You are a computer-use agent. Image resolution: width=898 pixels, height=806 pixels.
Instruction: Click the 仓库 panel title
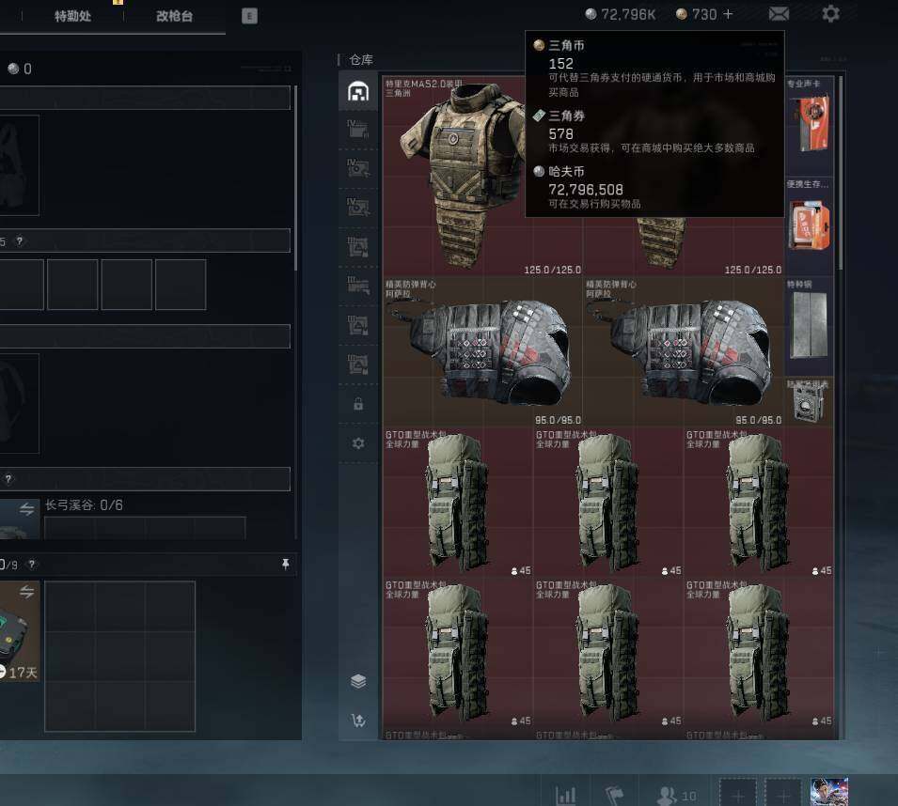361,59
